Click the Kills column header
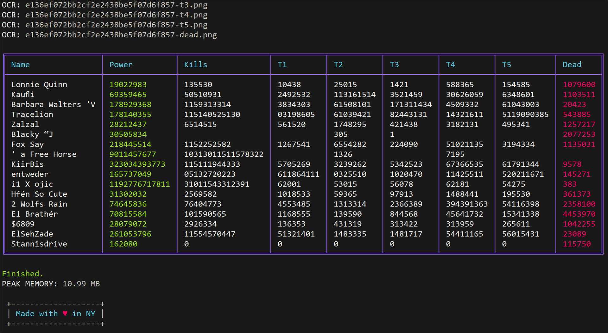 (x=195, y=65)
